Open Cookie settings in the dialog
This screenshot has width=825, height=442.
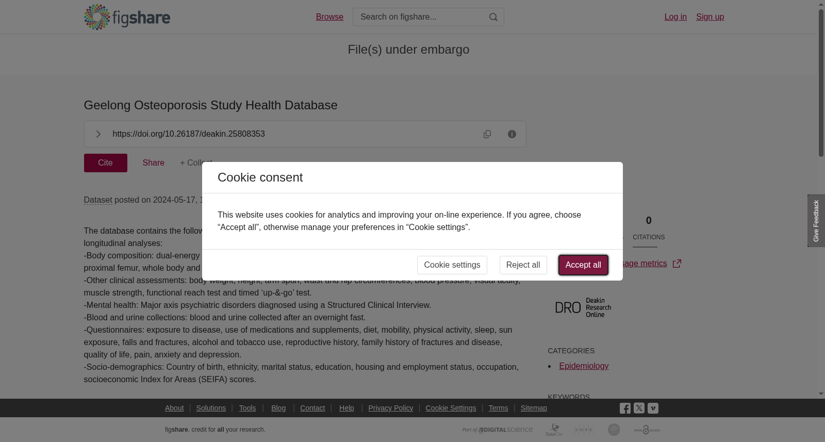pos(452,265)
